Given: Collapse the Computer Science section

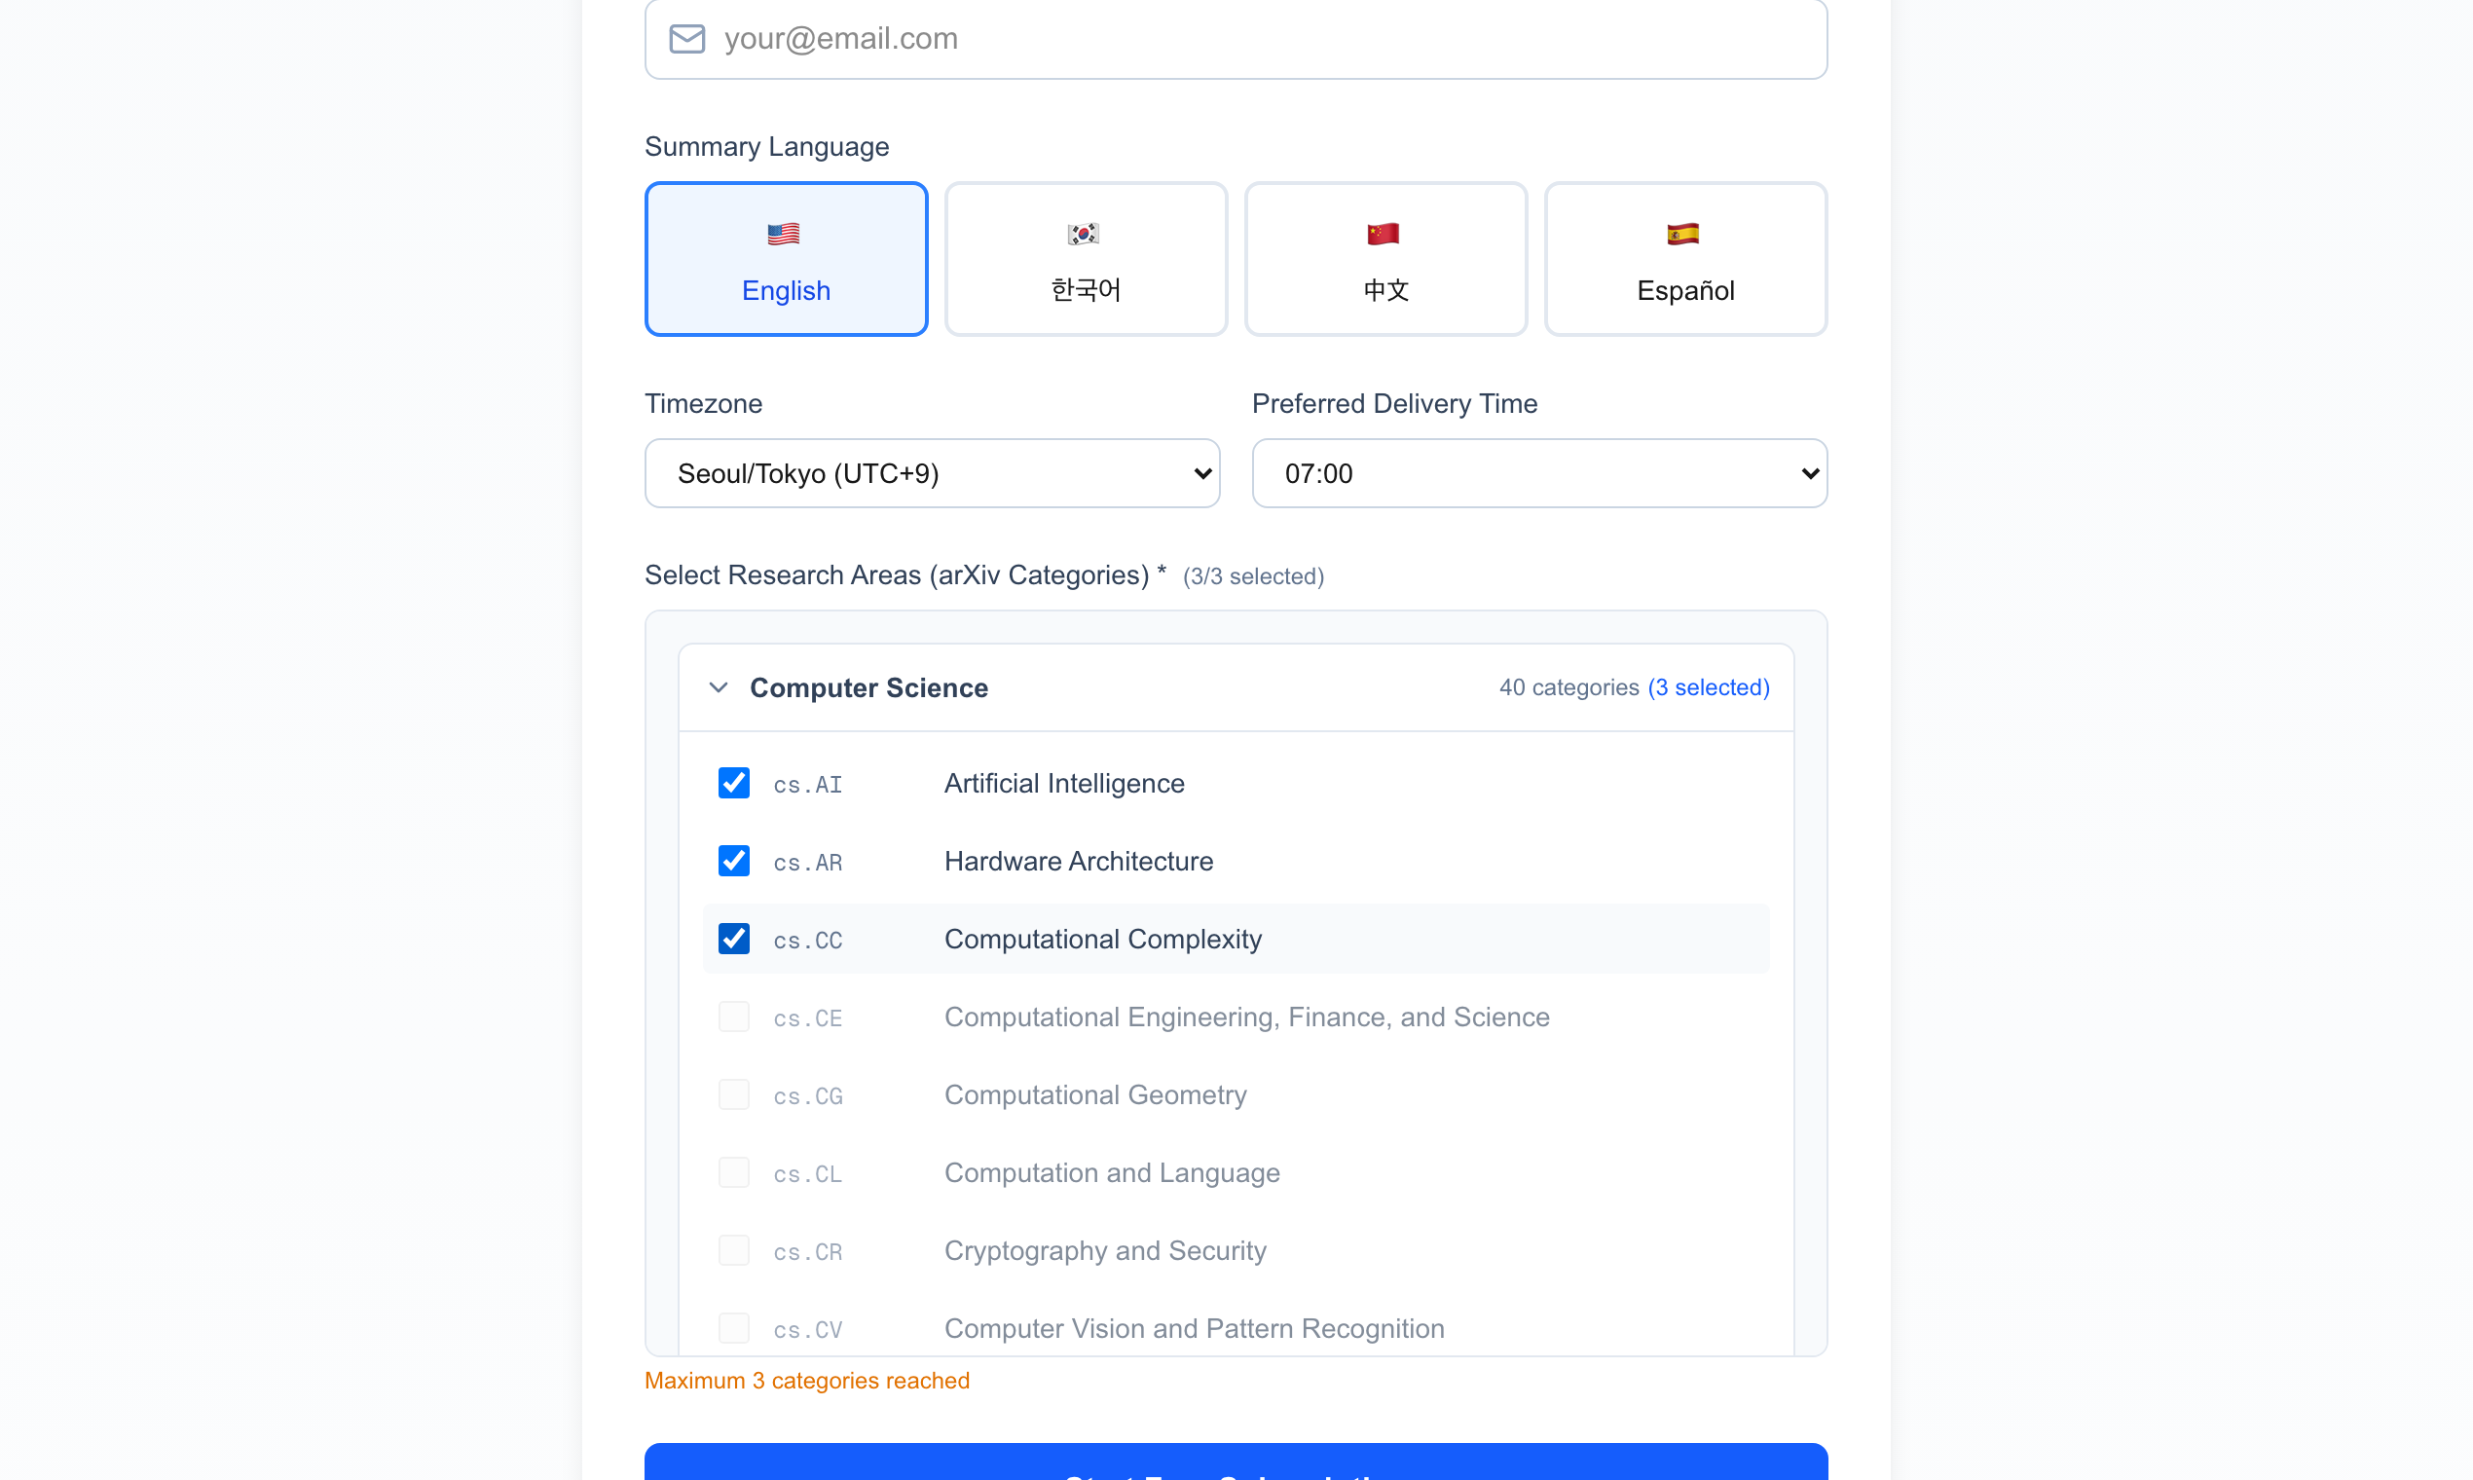Looking at the screenshot, I should point(718,687).
